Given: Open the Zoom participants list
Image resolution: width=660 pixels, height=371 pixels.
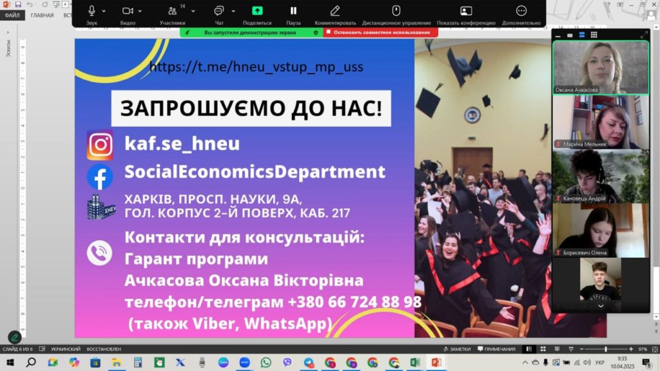Looking at the screenshot, I should point(172,11).
